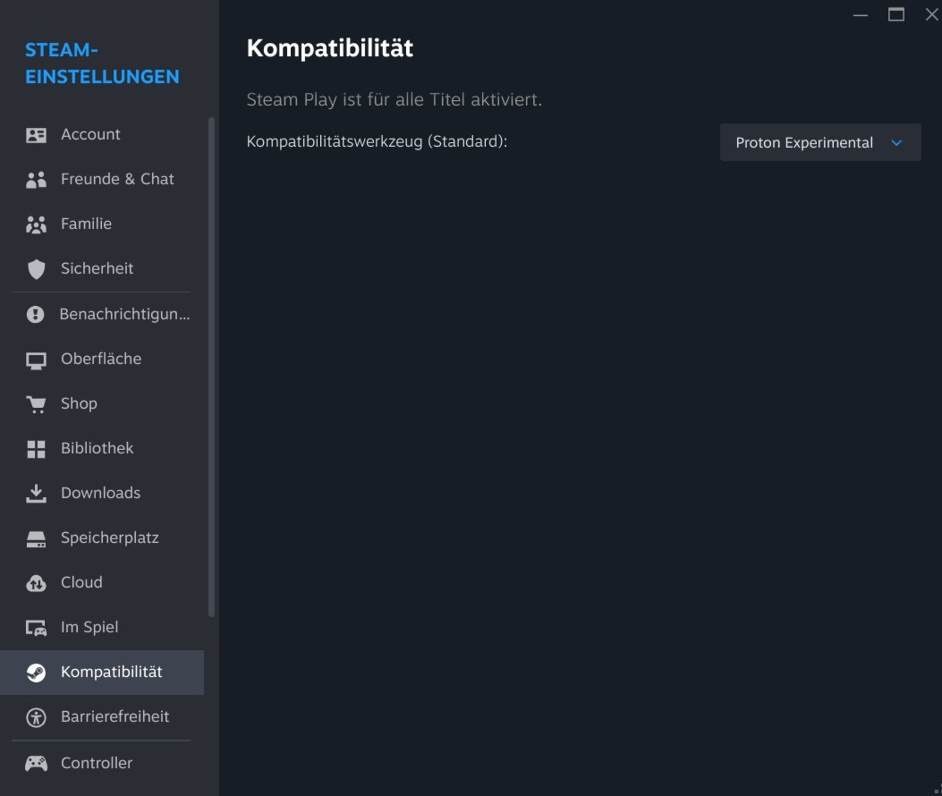Viewport: 942px width, 796px height.
Task: Click the Controller gamepad icon
Action: (36, 764)
